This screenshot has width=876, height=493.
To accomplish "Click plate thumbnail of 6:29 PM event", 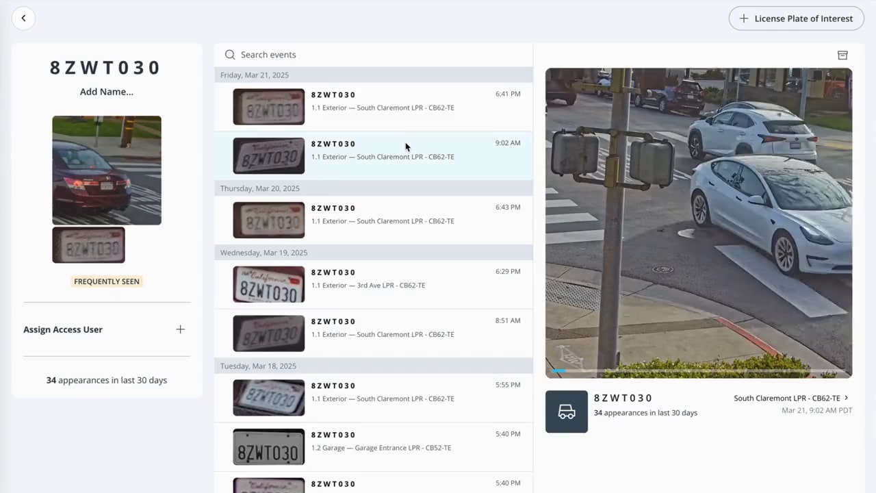I will (x=269, y=285).
